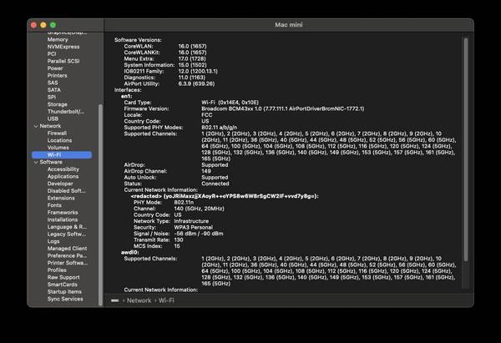The width and height of the screenshot is (501, 343).
Task: Select Startup Items entry
Action: 64,292
